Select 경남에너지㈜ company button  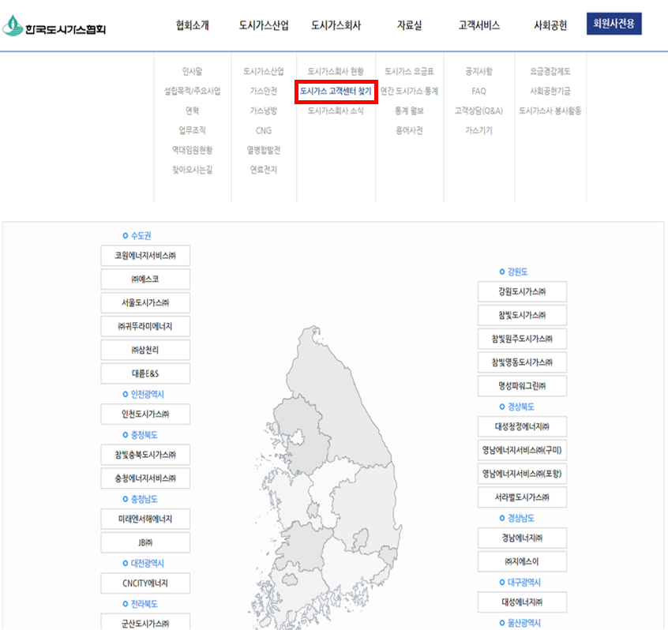tap(522, 538)
